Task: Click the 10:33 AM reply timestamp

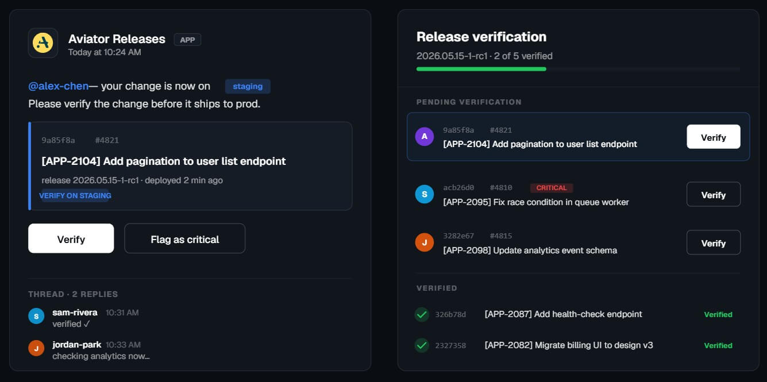Action: point(124,345)
